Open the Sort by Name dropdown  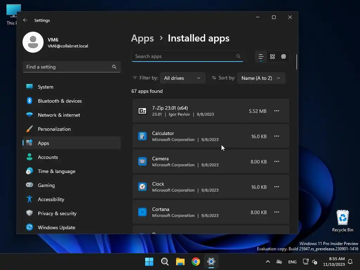[x=261, y=78]
